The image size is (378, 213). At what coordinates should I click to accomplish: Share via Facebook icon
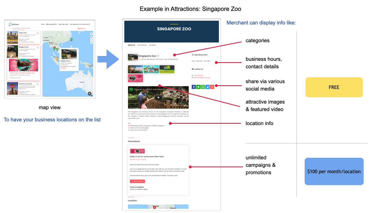(x=194, y=87)
